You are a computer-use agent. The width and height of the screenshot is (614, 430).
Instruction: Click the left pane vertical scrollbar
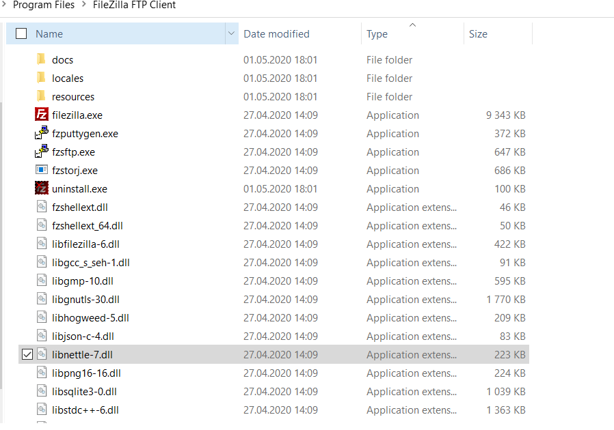[x=1, y=246]
